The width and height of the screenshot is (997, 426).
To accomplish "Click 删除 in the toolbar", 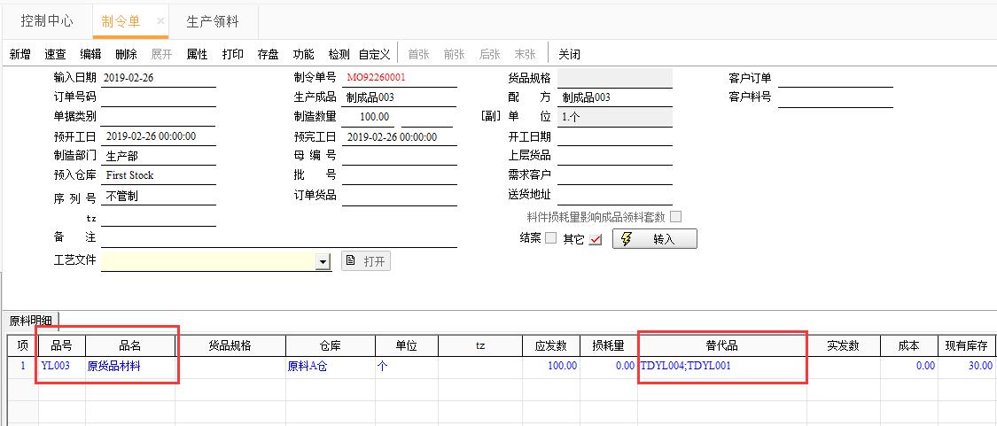I will click(126, 54).
